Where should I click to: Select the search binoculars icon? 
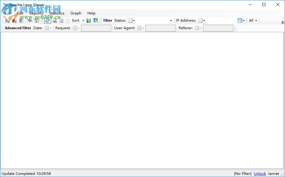[30, 20]
